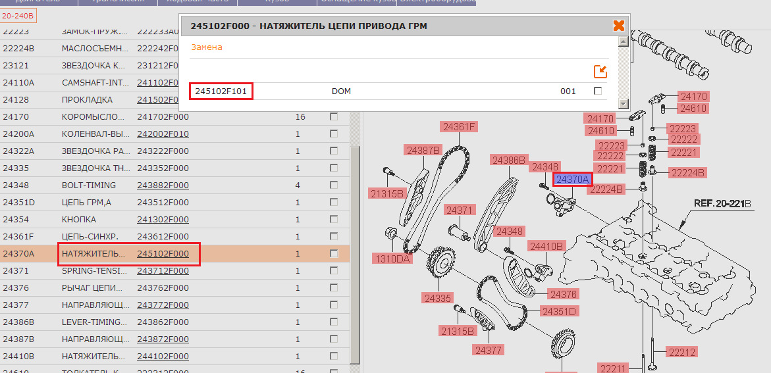Open the 20-240B section tab
The height and width of the screenshot is (373, 771).
18,14
